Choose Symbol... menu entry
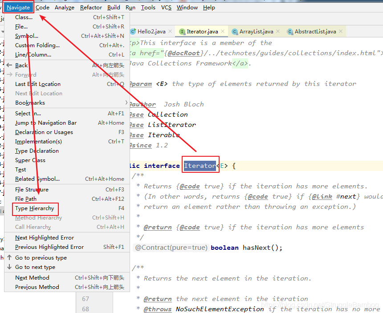 (x=67, y=36)
